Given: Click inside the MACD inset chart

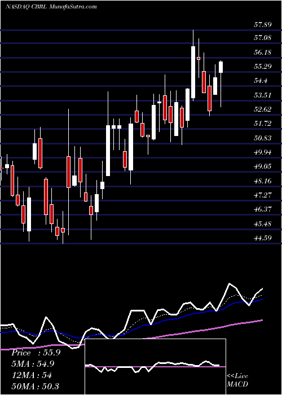Looking at the screenshot, I should click(x=155, y=367).
